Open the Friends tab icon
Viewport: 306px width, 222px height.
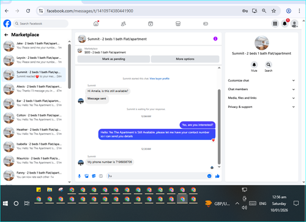coord(123,24)
